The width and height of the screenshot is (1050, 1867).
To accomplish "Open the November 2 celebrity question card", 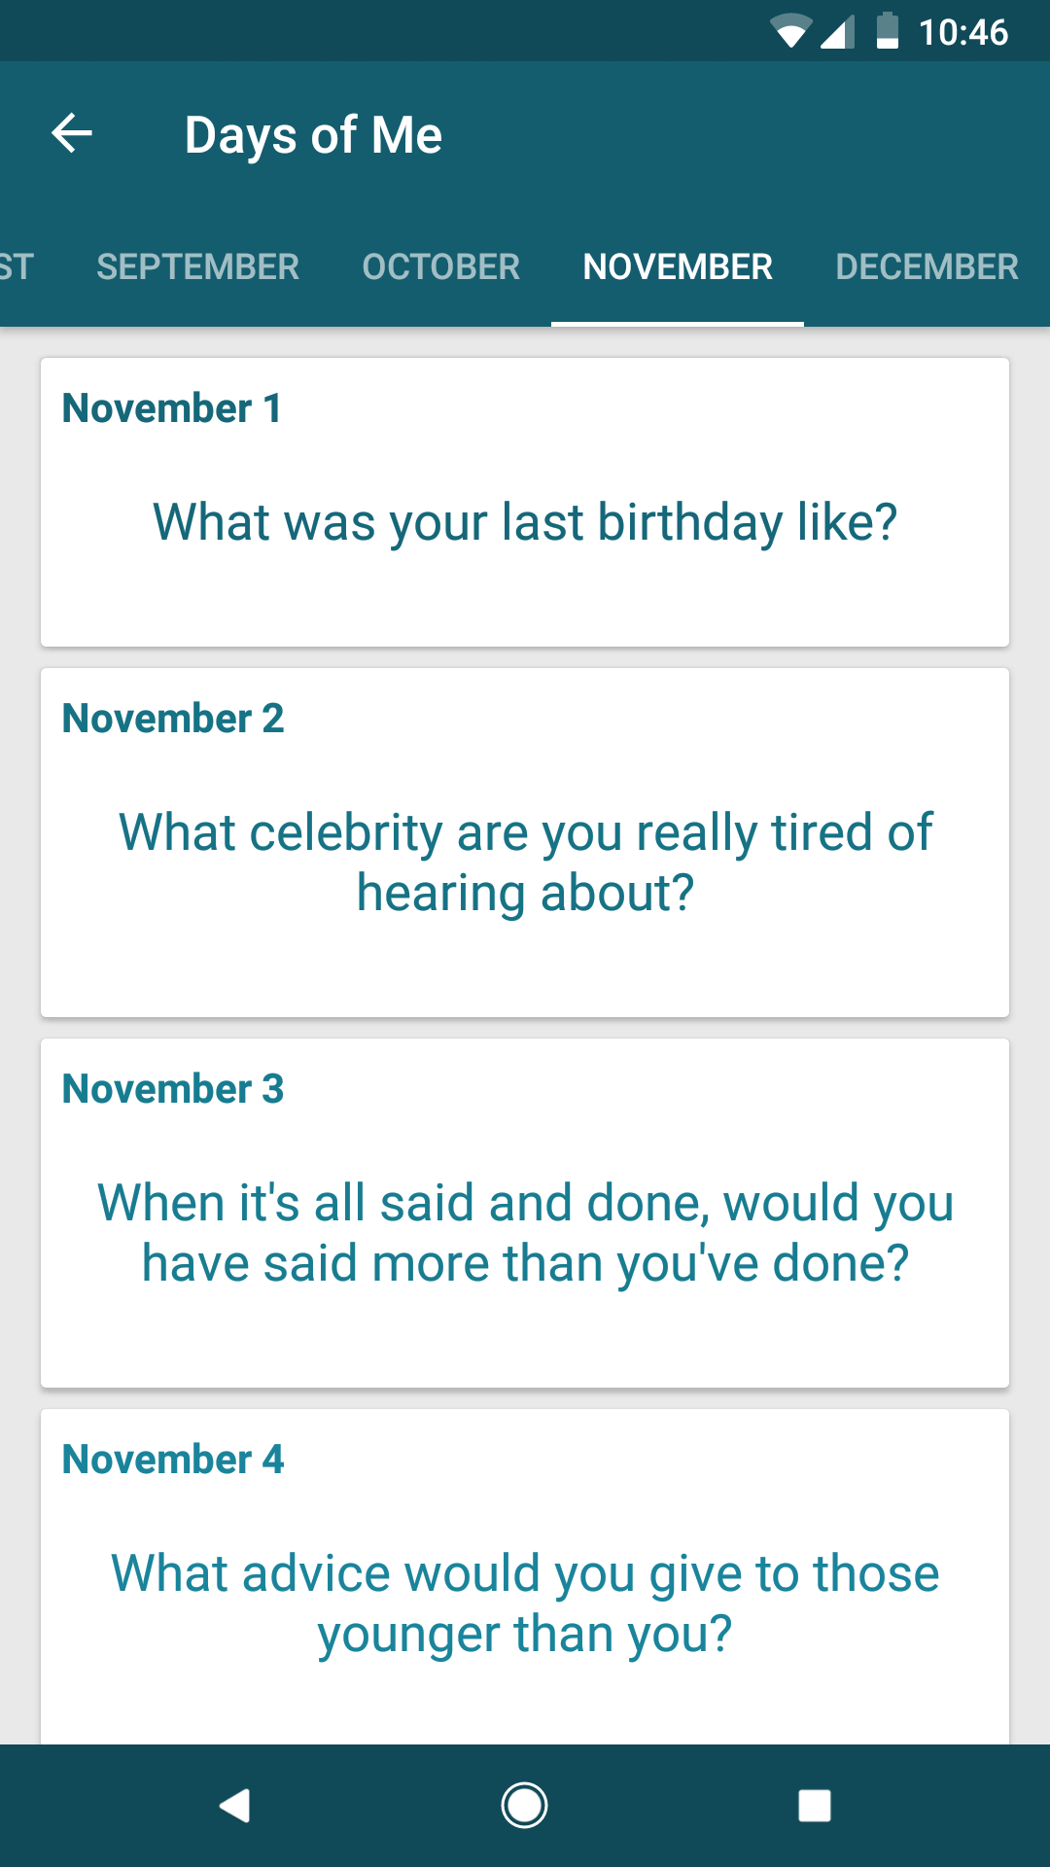I will click(525, 863).
